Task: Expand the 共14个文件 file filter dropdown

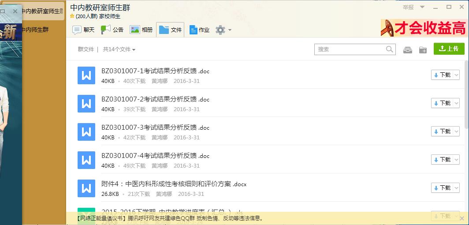Action: (x=119, y=49)
